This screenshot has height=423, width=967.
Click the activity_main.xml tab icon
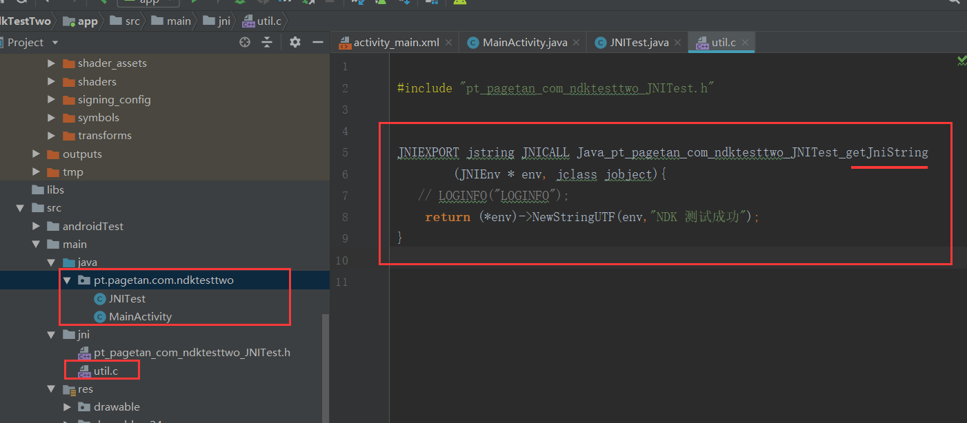(344, 43)
